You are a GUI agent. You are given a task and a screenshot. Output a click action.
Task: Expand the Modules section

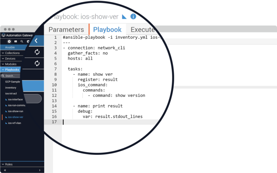click(x=10, y=64)
